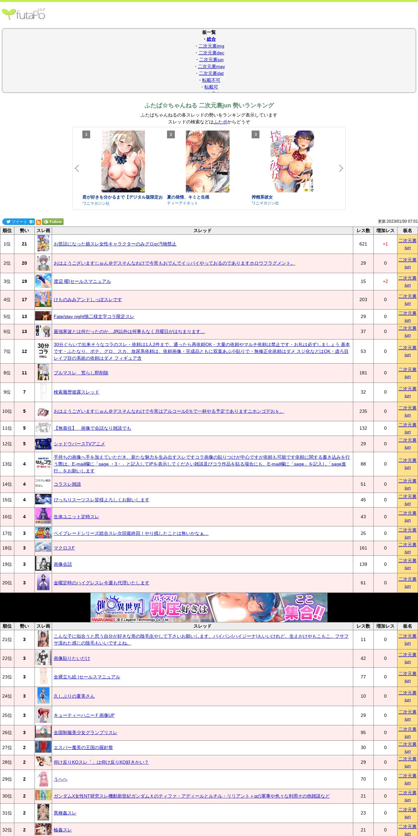418x836 pixels.
Task: Open 転載不可 in the board list
Action: (x=211, y=80)
